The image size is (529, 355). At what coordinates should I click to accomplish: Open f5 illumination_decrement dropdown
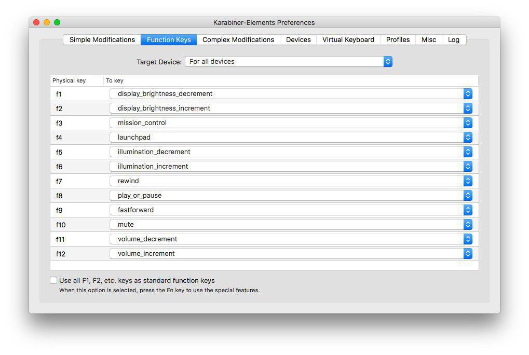pos(291,152)
